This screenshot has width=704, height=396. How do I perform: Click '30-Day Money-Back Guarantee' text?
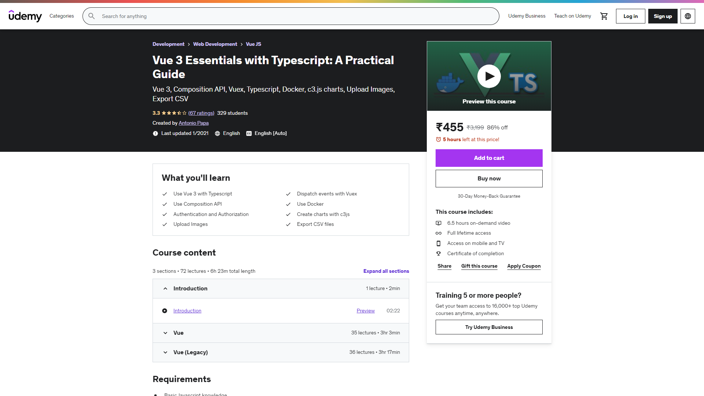(489, 196)
